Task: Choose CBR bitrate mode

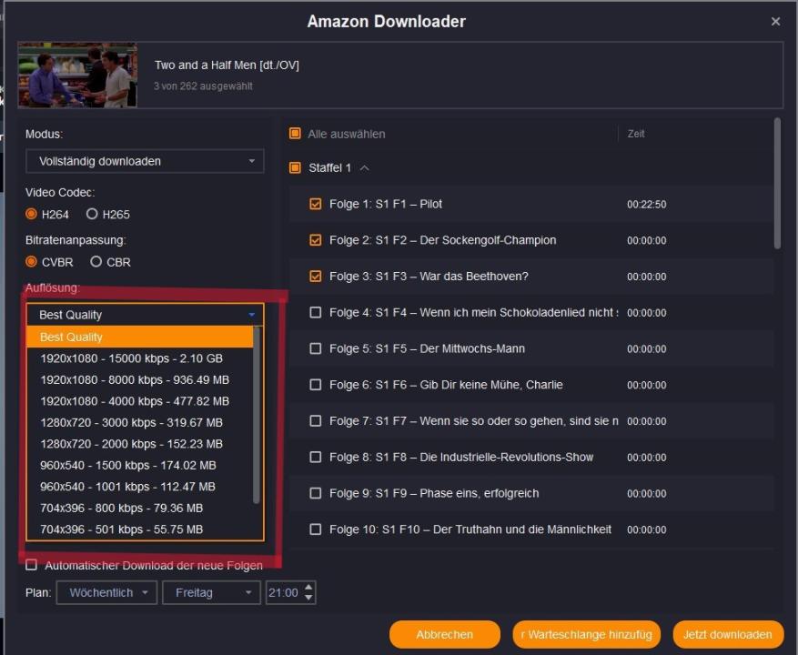Action: click(96, 262)
